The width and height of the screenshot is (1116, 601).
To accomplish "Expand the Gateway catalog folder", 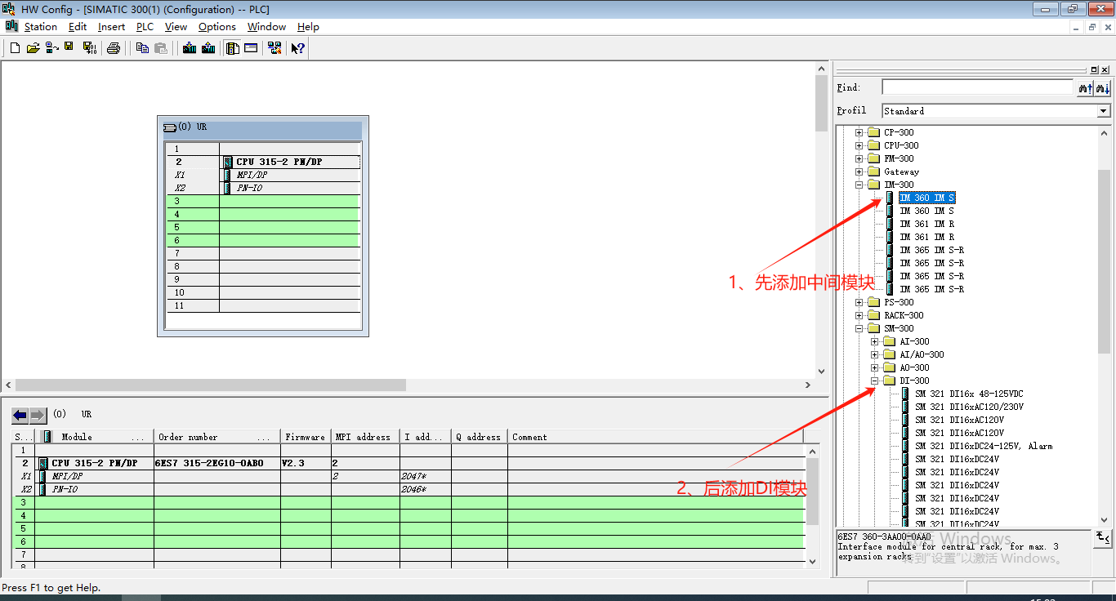I will click(x=859, y=171).
